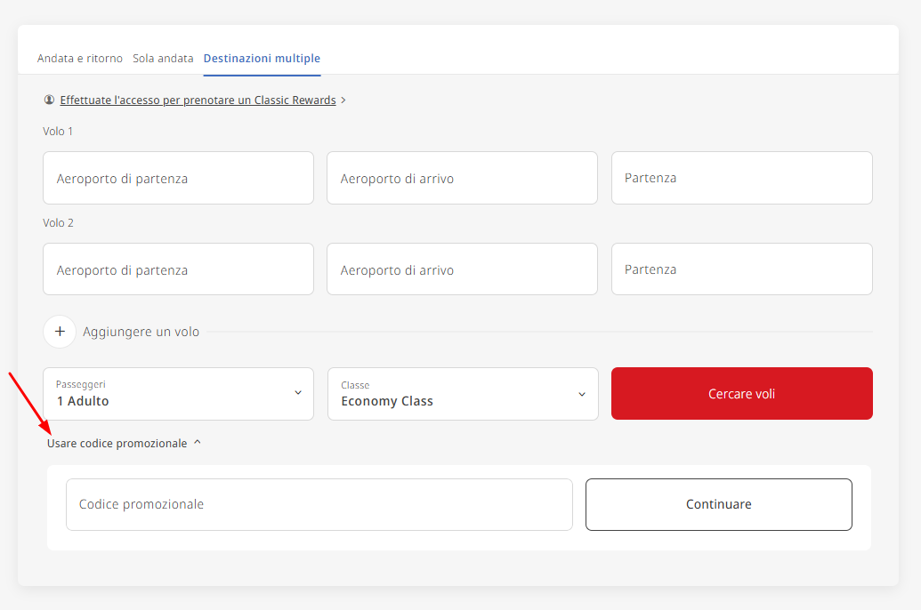The width and height of the screenshot is (921, 610).
Task: Click the chevron on the Classe selector
Action: tap(582, 393)
